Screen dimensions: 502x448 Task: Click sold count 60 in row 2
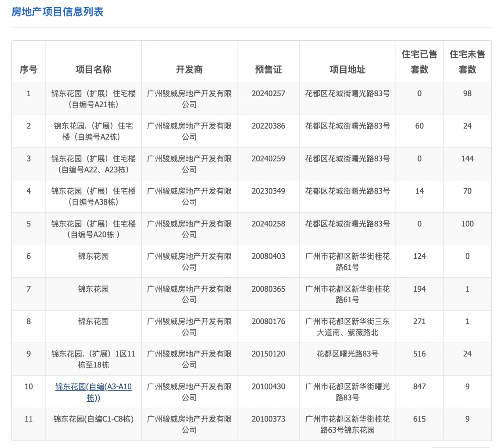(x=419, y=126)
